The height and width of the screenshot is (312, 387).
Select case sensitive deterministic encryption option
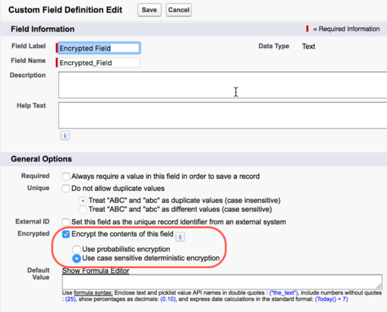click(76, 258)
